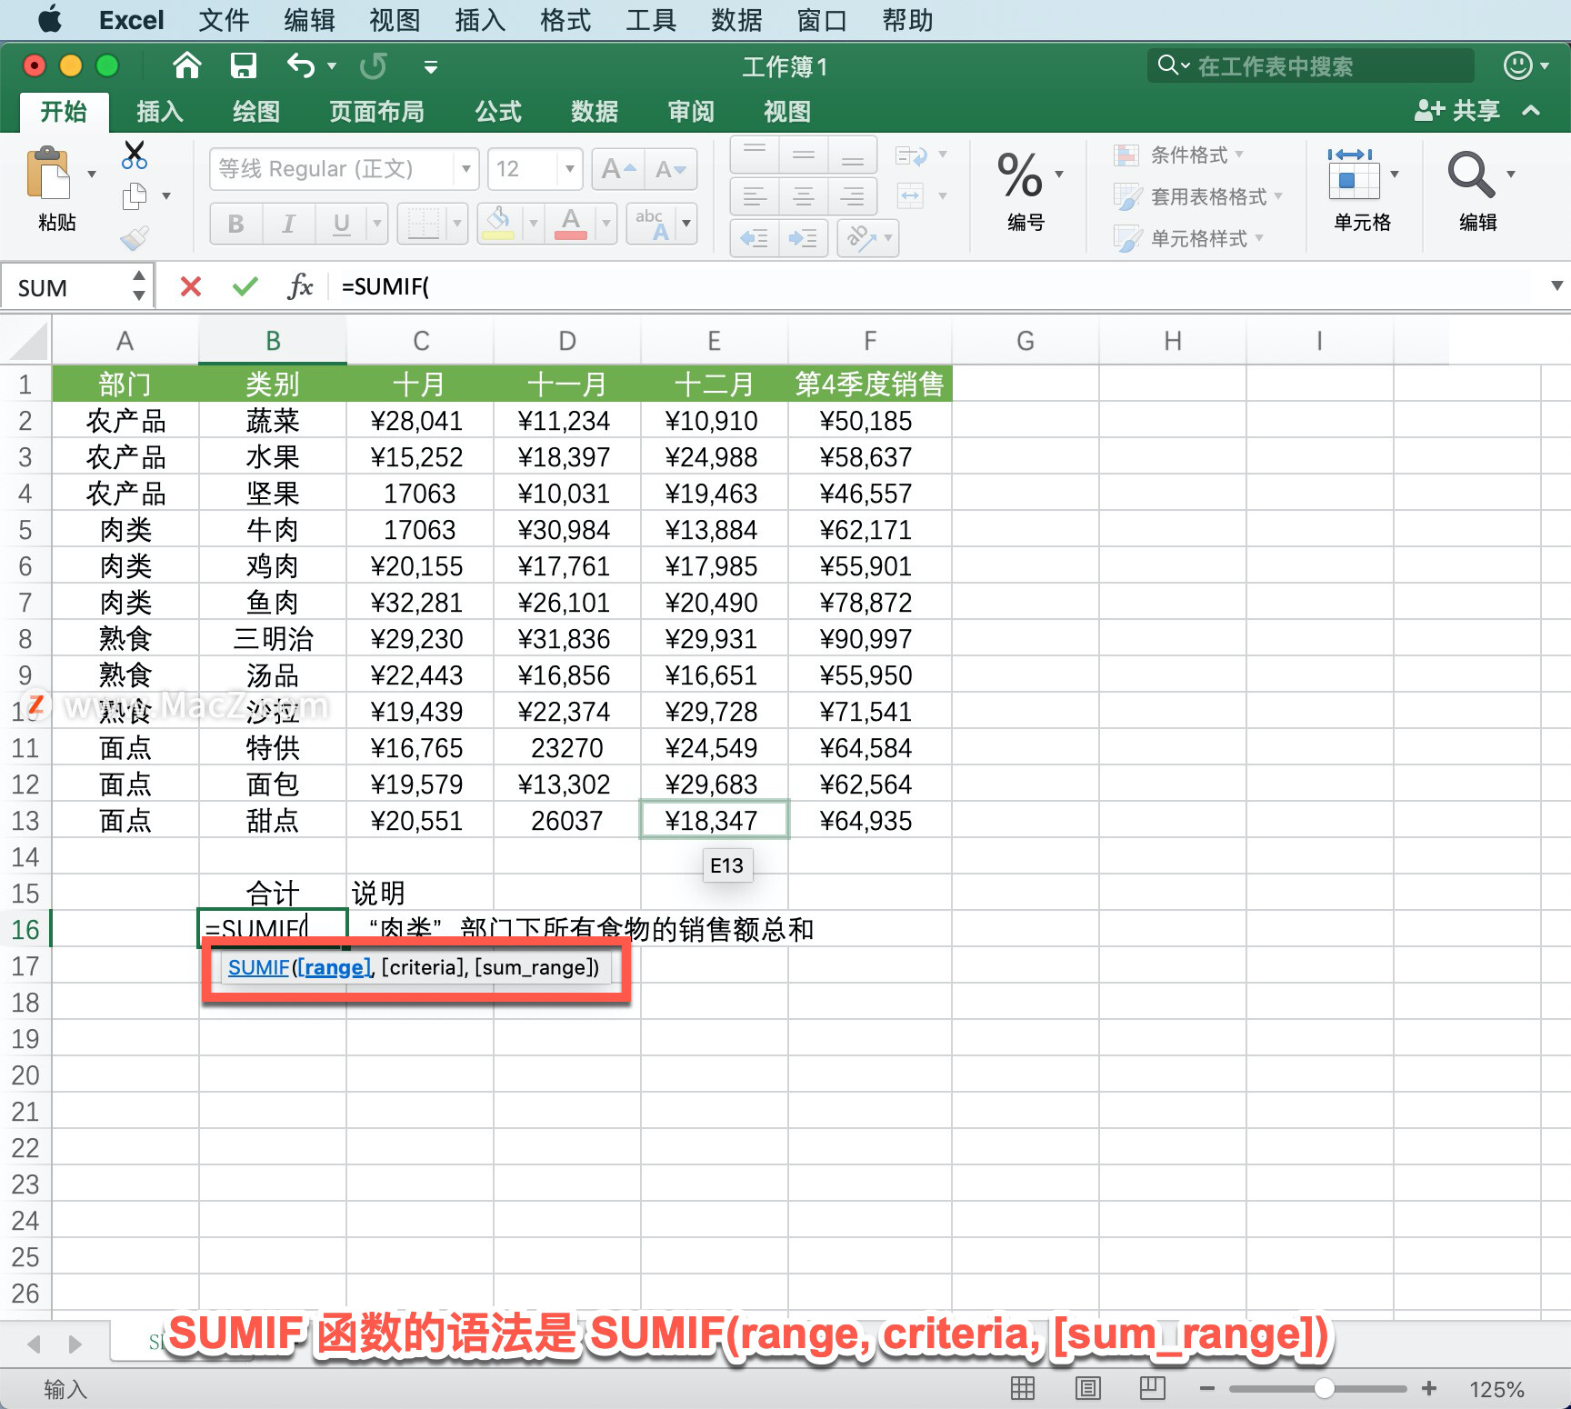The width and height of the screenshot is (1571, 1409).
Task: Switch to Page Break preview
Action: tap(1153, 1388)
